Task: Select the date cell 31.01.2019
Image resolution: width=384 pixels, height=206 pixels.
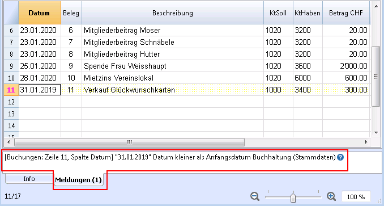Action: click(40, 90)
